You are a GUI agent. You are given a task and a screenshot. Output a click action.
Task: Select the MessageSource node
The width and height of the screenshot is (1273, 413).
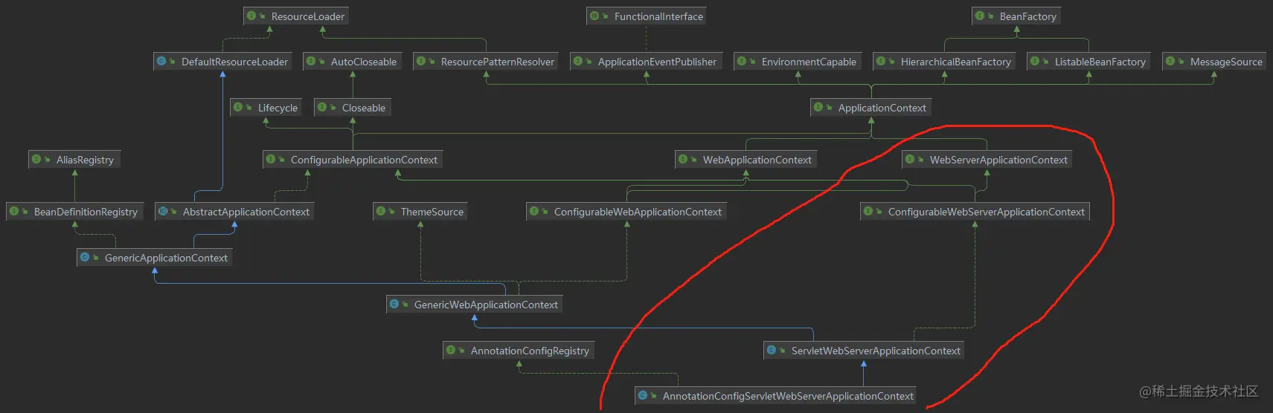(x=1214, y=62)
